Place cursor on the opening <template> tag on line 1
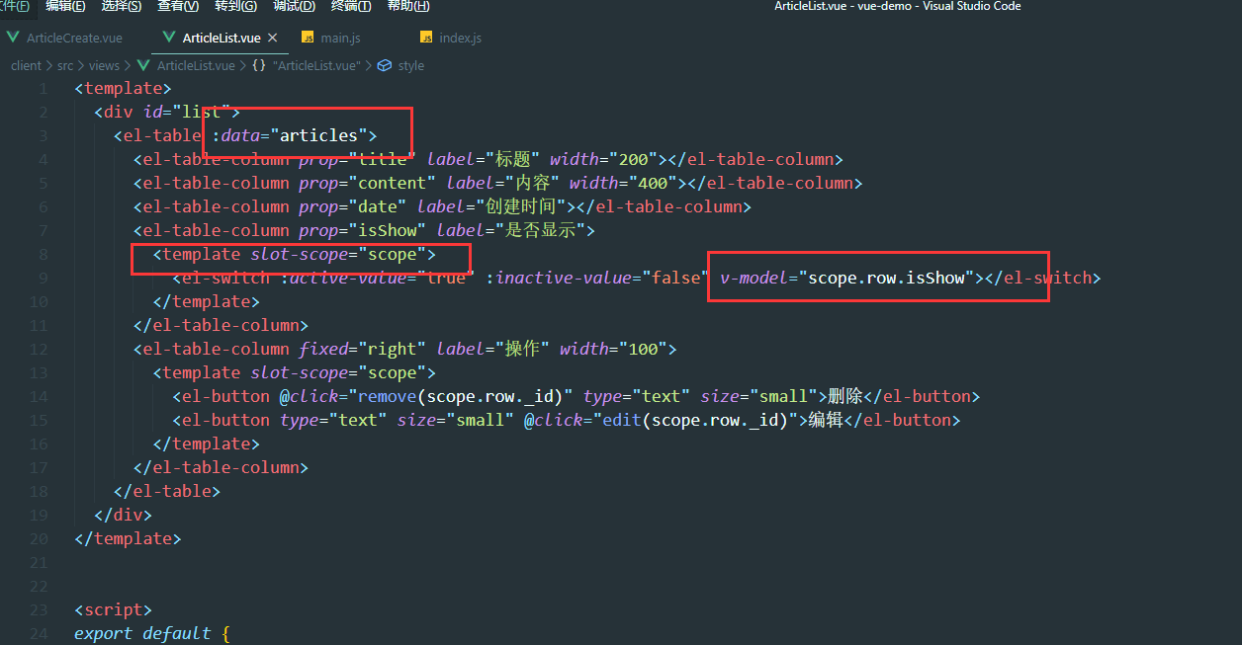 click(x=123, y=88)
